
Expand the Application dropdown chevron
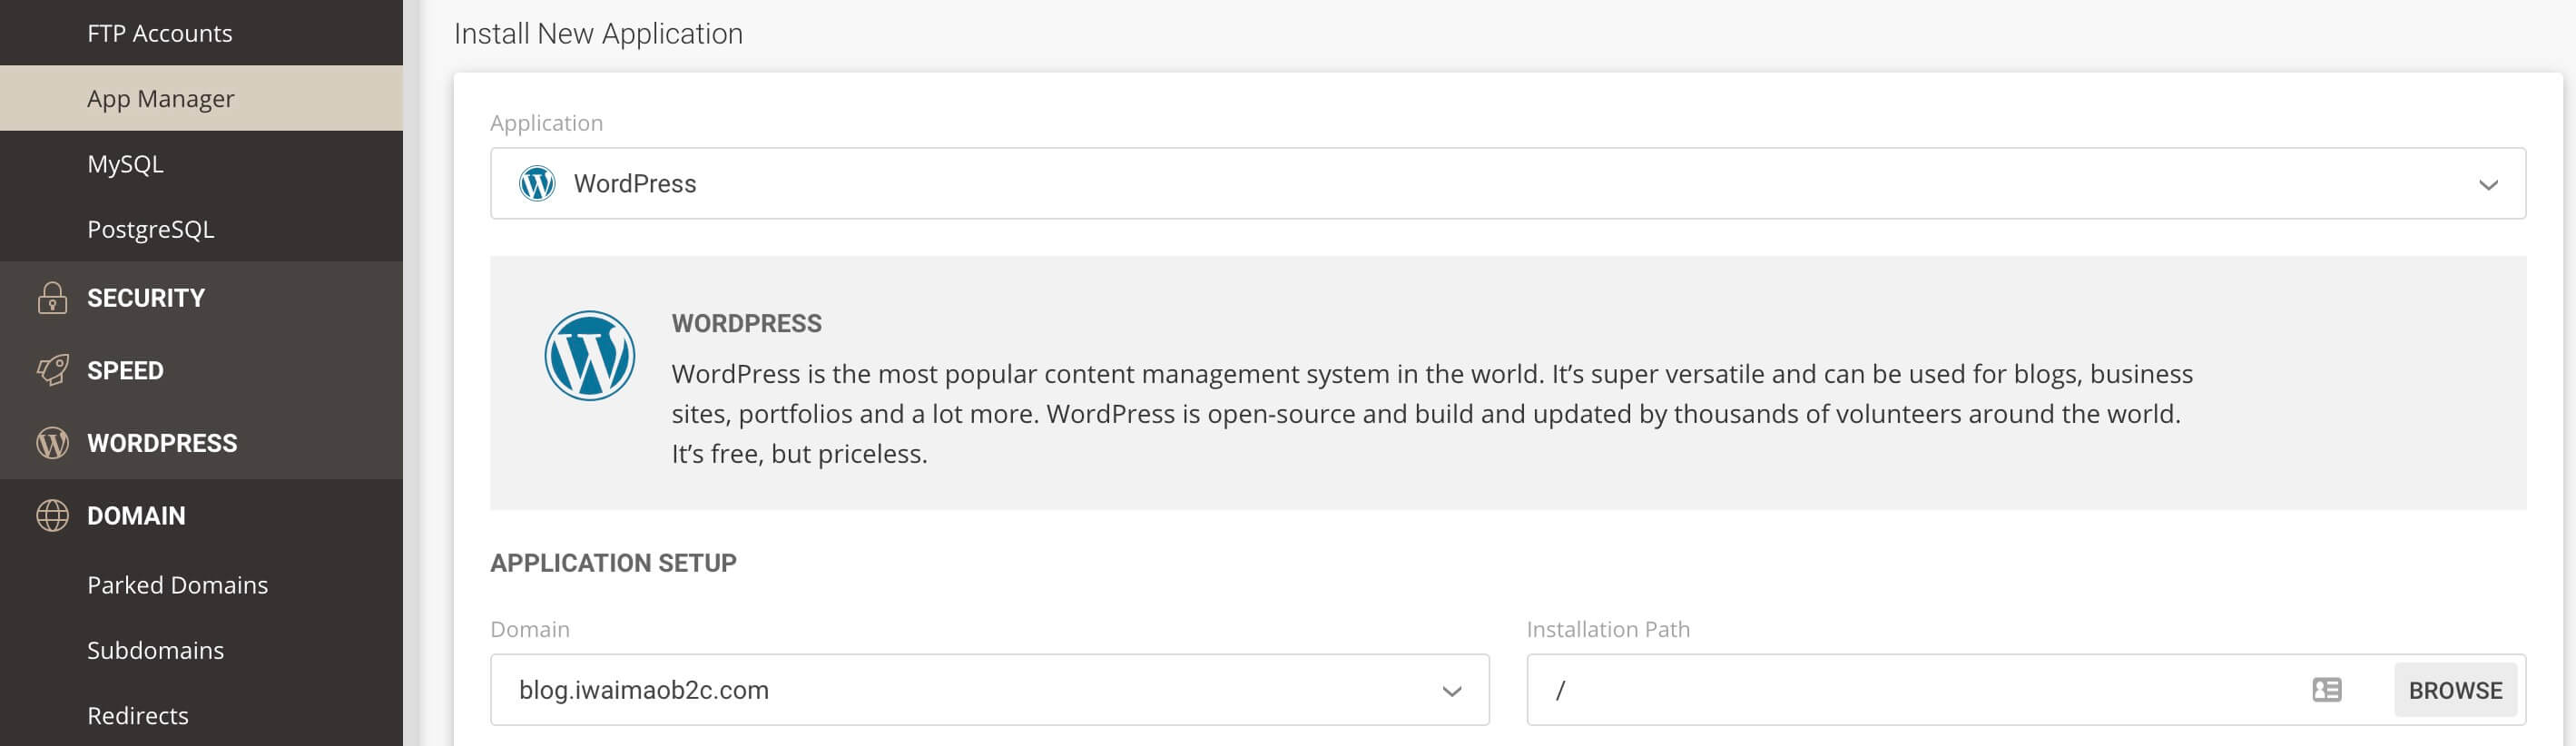(2488, 185)
